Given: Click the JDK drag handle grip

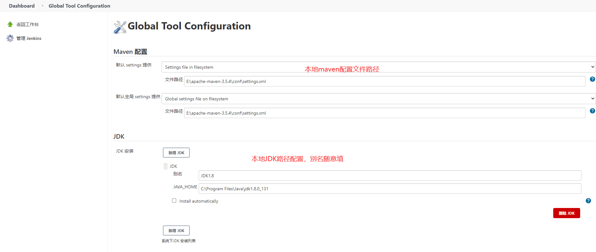Looking at the screenshot, I should point(165,166).
